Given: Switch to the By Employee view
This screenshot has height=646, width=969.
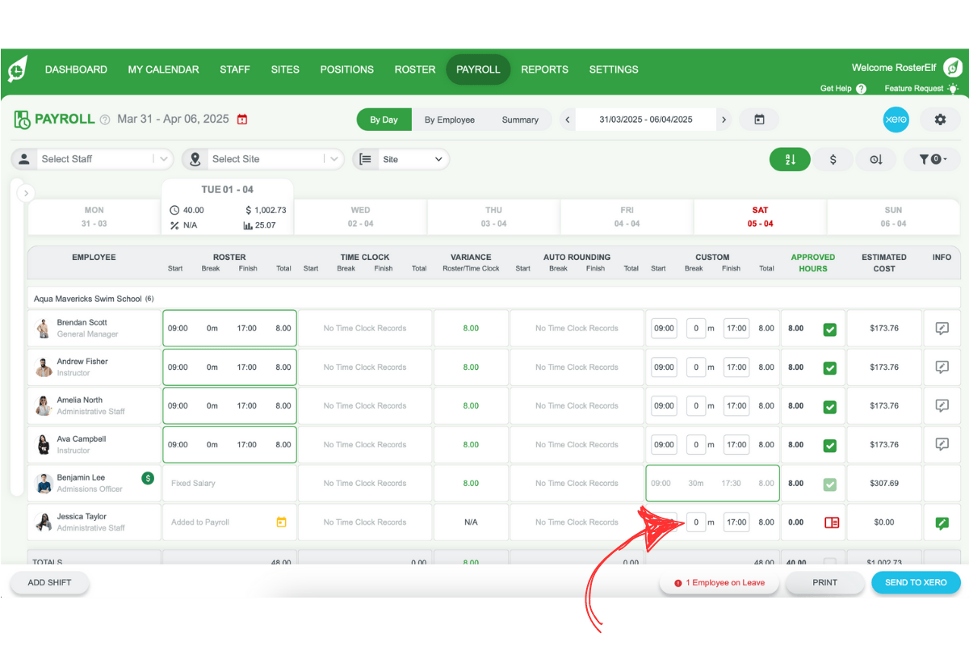Looking at the screenshot, I should [450, 120].
